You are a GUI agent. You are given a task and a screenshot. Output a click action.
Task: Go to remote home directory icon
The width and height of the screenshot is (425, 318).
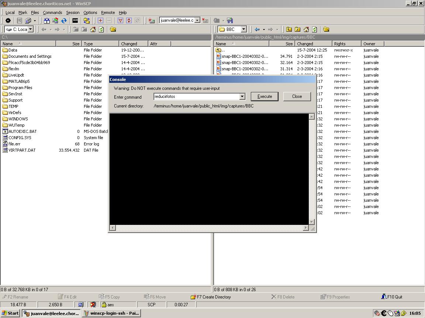pos(306,29)
